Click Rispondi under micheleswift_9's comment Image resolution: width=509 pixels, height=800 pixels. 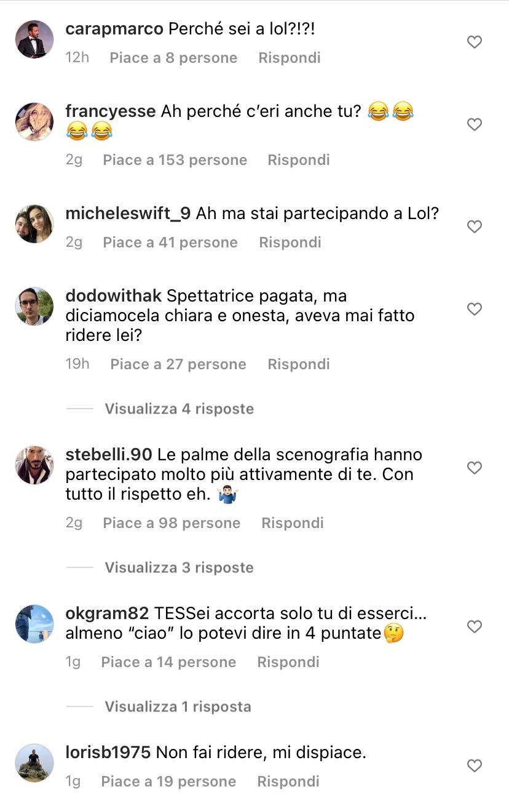click(x=290, y=242)
